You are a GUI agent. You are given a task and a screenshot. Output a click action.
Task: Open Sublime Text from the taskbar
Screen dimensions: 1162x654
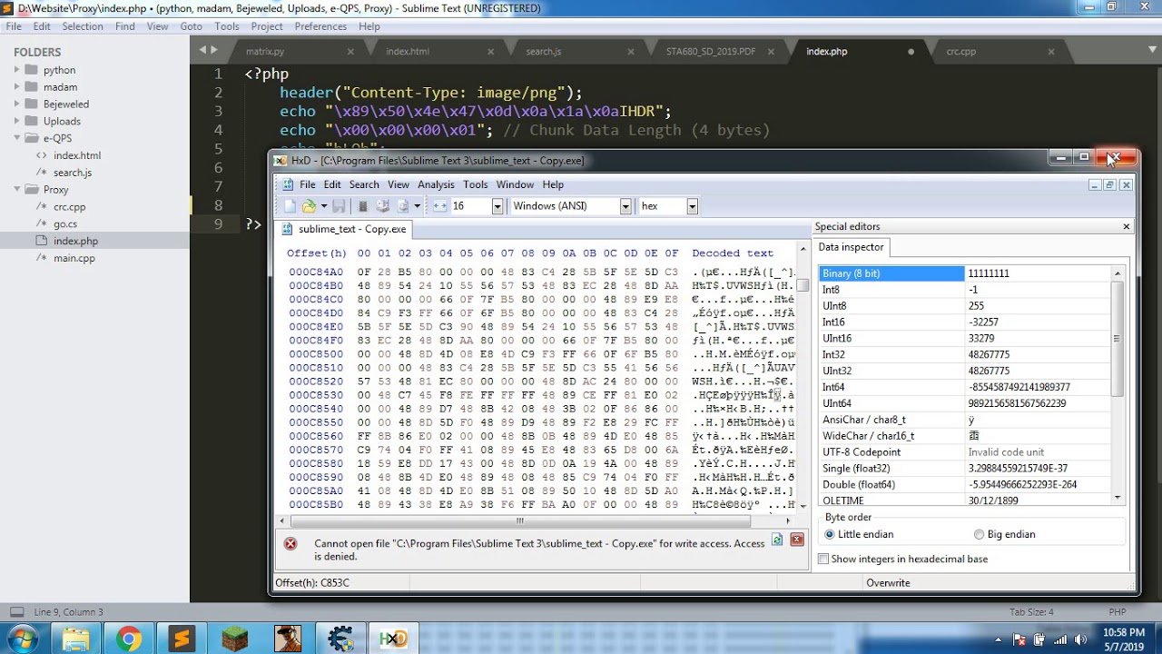[x=182, y=639]
